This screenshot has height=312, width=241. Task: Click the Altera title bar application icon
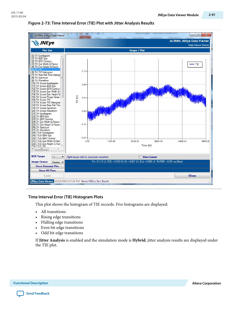tap(32, 36)
